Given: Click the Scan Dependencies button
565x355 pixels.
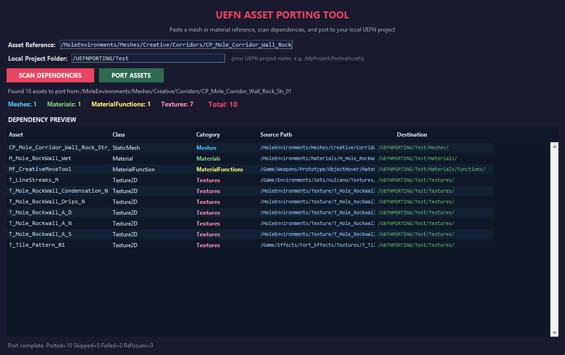Looking at the screenshot, I should pos(50,75).
